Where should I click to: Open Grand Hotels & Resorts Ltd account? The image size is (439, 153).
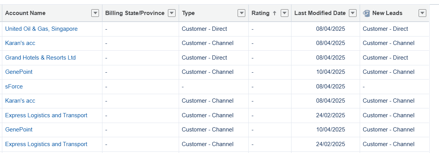40,58
